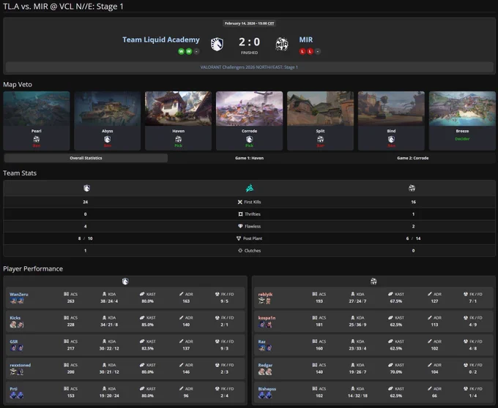Open Raz player profile
The height and width of the screenshot is (408, 498).
pyautogui.click(x=261, y=341)
